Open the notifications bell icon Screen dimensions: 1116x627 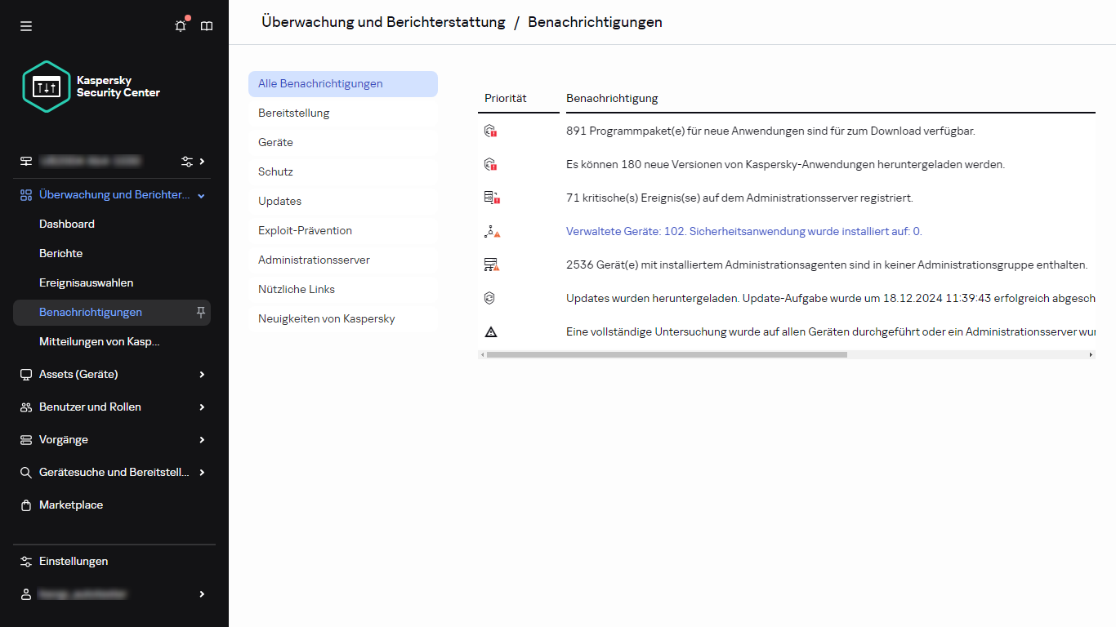coord(180,25)
